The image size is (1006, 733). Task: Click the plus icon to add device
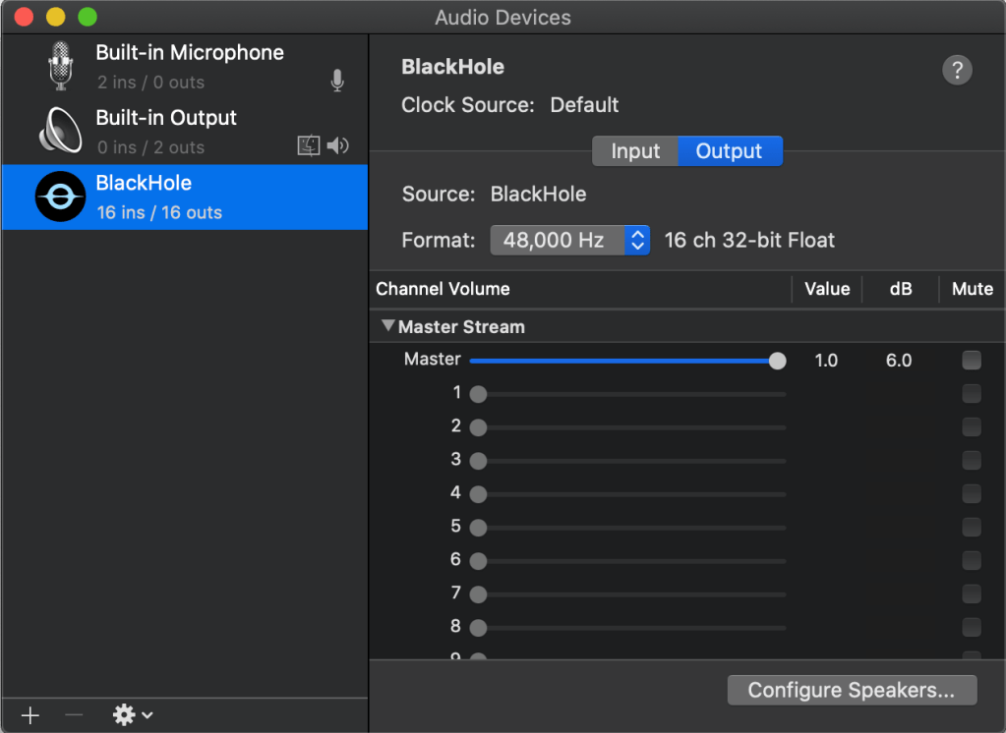(30, 715)
